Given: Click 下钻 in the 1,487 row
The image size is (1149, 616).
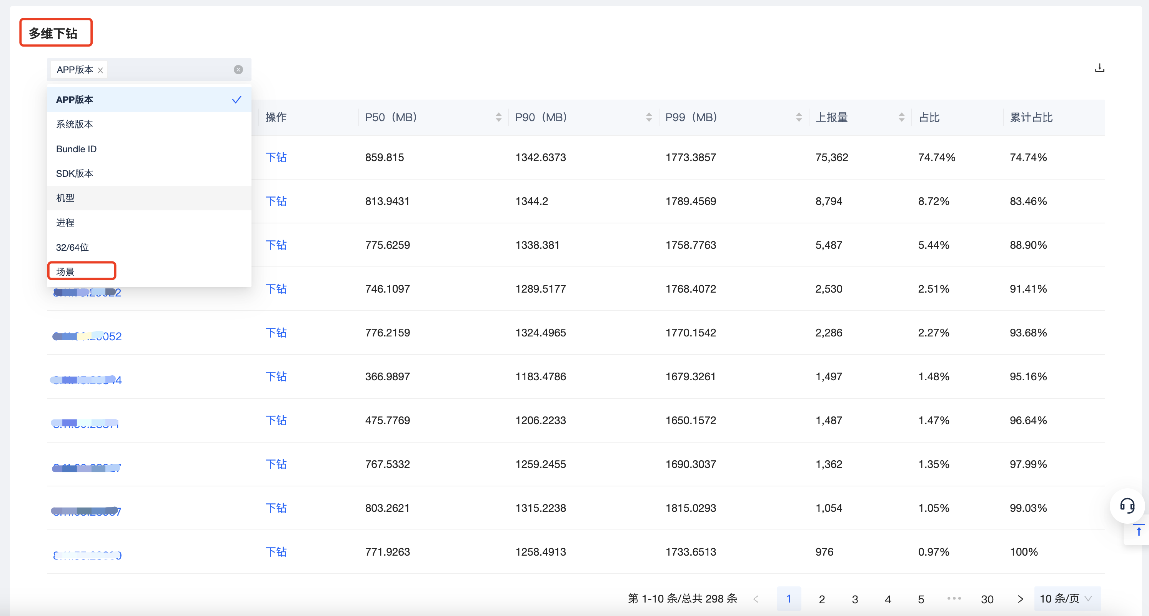Looking at the screenshot, I should click(276, 420).
